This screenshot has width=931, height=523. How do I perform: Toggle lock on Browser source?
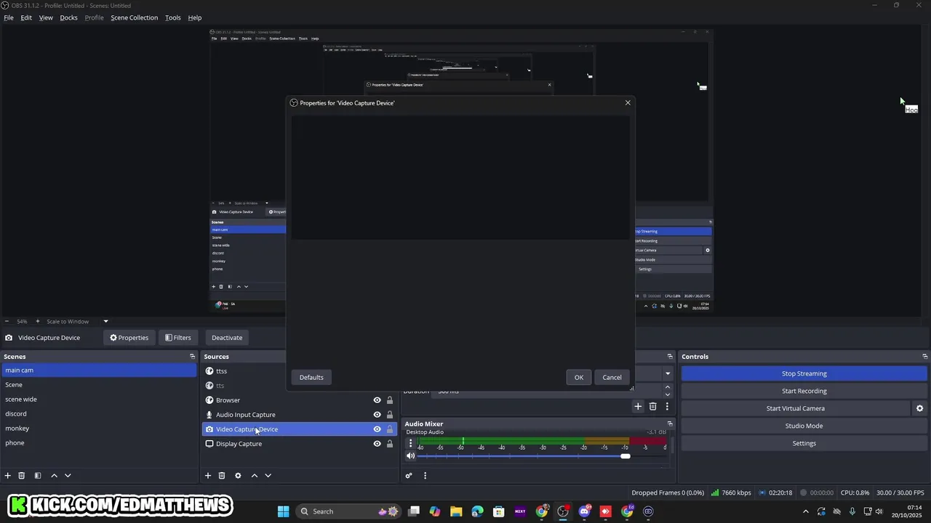pos(389,400)
